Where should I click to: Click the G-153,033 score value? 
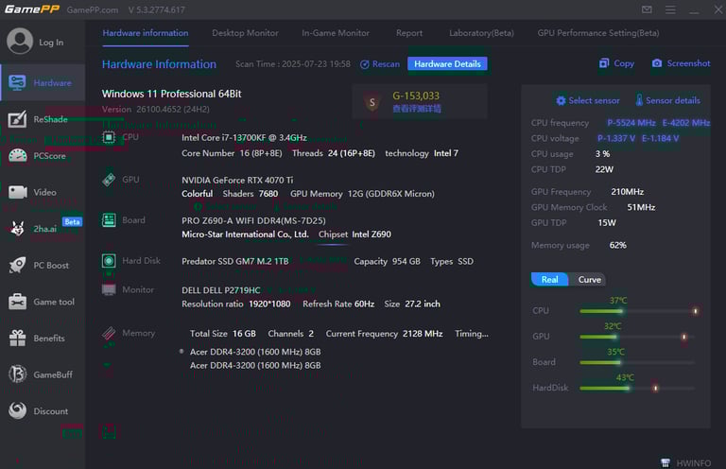click(x=416, y=96)
